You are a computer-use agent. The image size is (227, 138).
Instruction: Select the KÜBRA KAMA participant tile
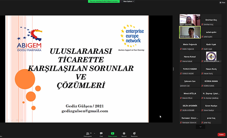(211, 81)
